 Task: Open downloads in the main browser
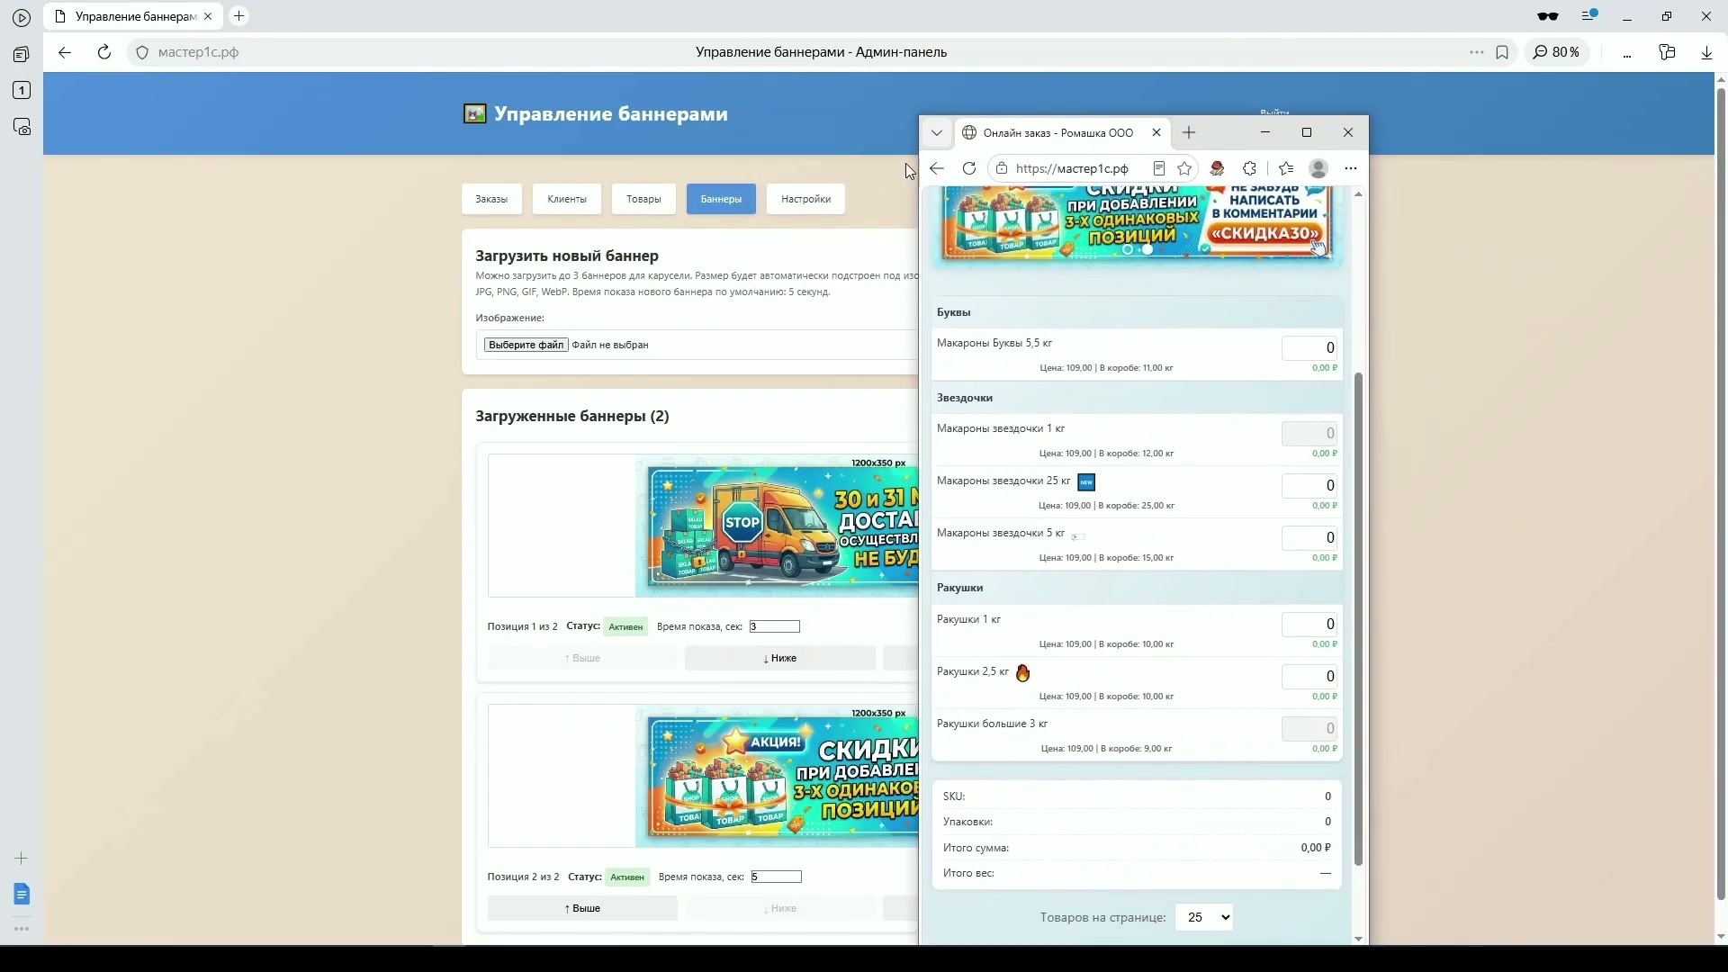[x=1706, y=52]
